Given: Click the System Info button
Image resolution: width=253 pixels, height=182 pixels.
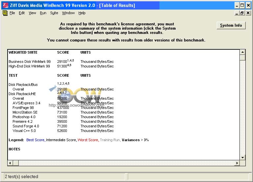Looking at the screenshot, I should point(231,25).
